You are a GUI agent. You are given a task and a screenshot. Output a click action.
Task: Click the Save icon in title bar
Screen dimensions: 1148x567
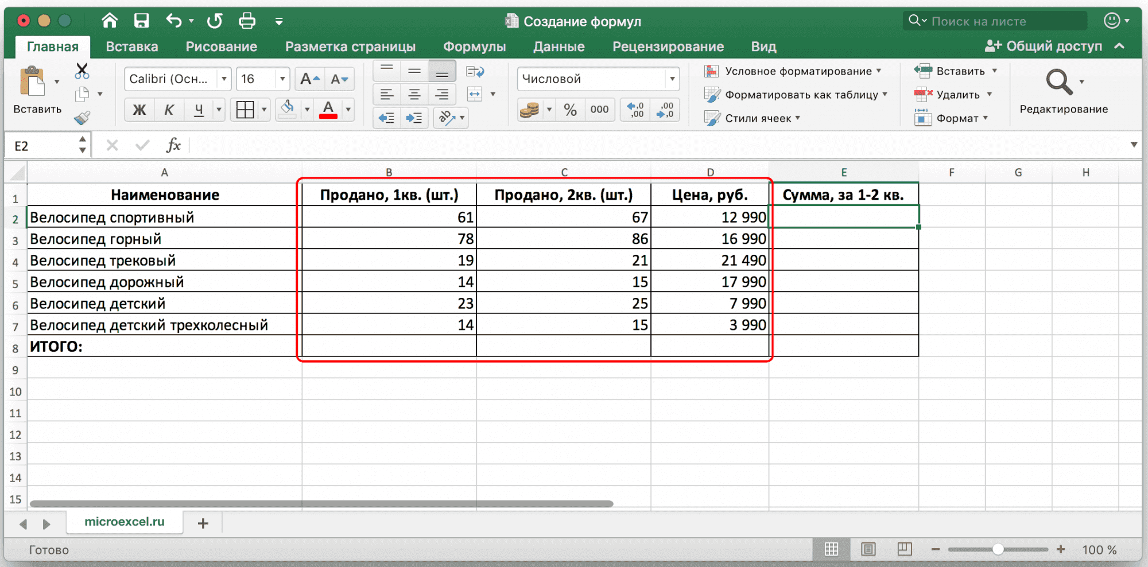(141, 21)
